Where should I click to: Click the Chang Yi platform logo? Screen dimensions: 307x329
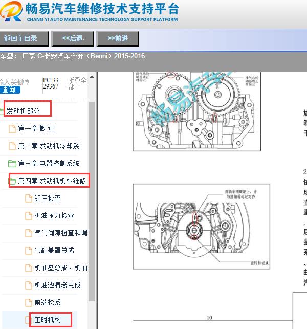click(11, 12)
